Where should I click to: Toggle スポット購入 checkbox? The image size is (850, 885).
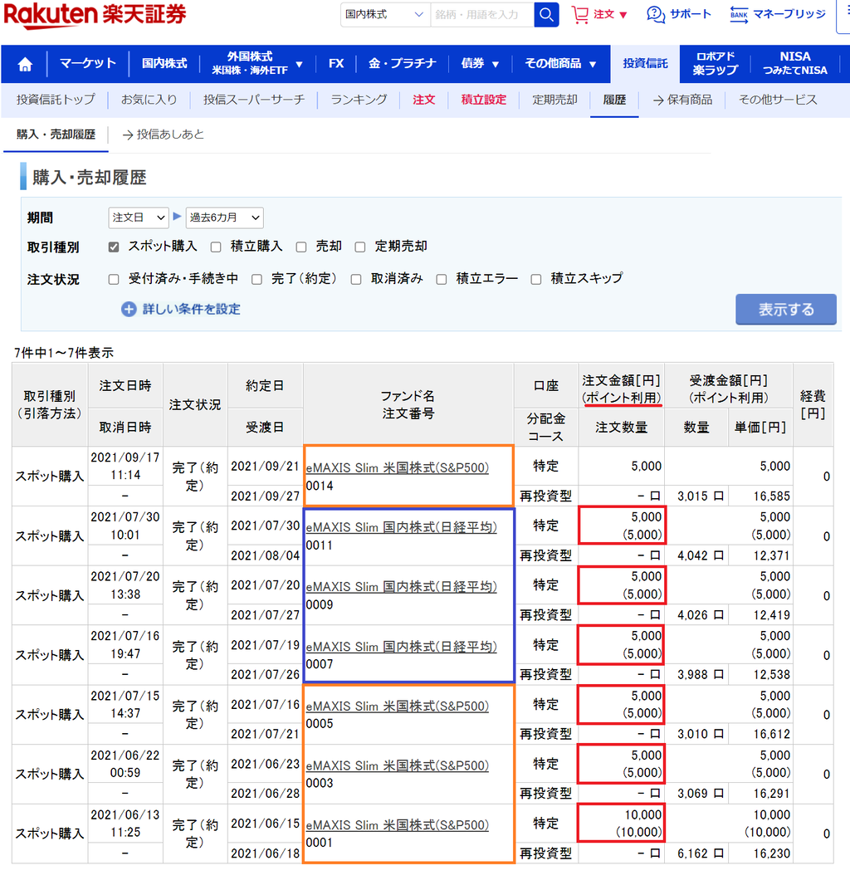click(x=114, y=247)
